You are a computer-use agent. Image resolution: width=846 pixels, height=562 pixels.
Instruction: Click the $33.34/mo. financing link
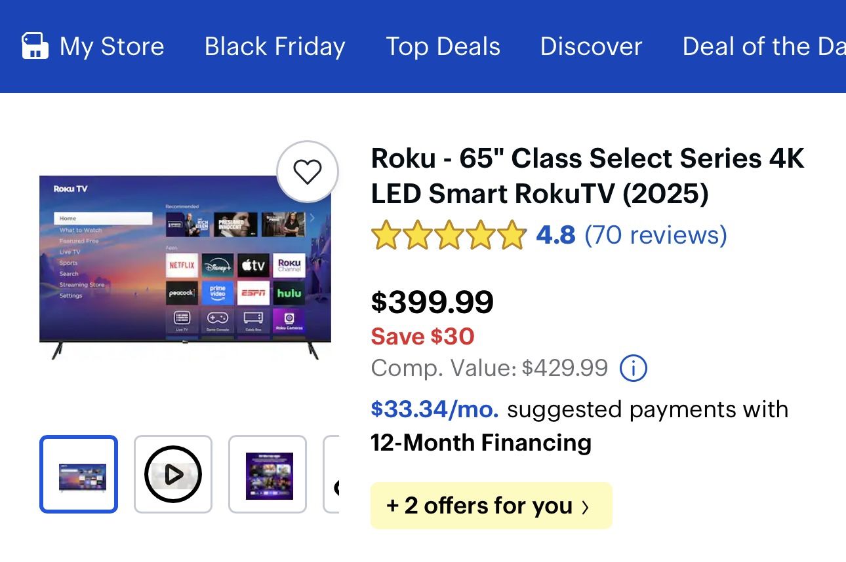435,409
